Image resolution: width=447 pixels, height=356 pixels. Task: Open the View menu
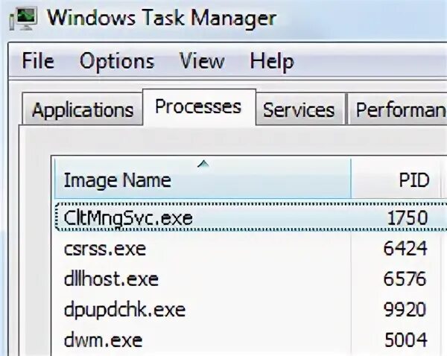click(x=201, y=61)
